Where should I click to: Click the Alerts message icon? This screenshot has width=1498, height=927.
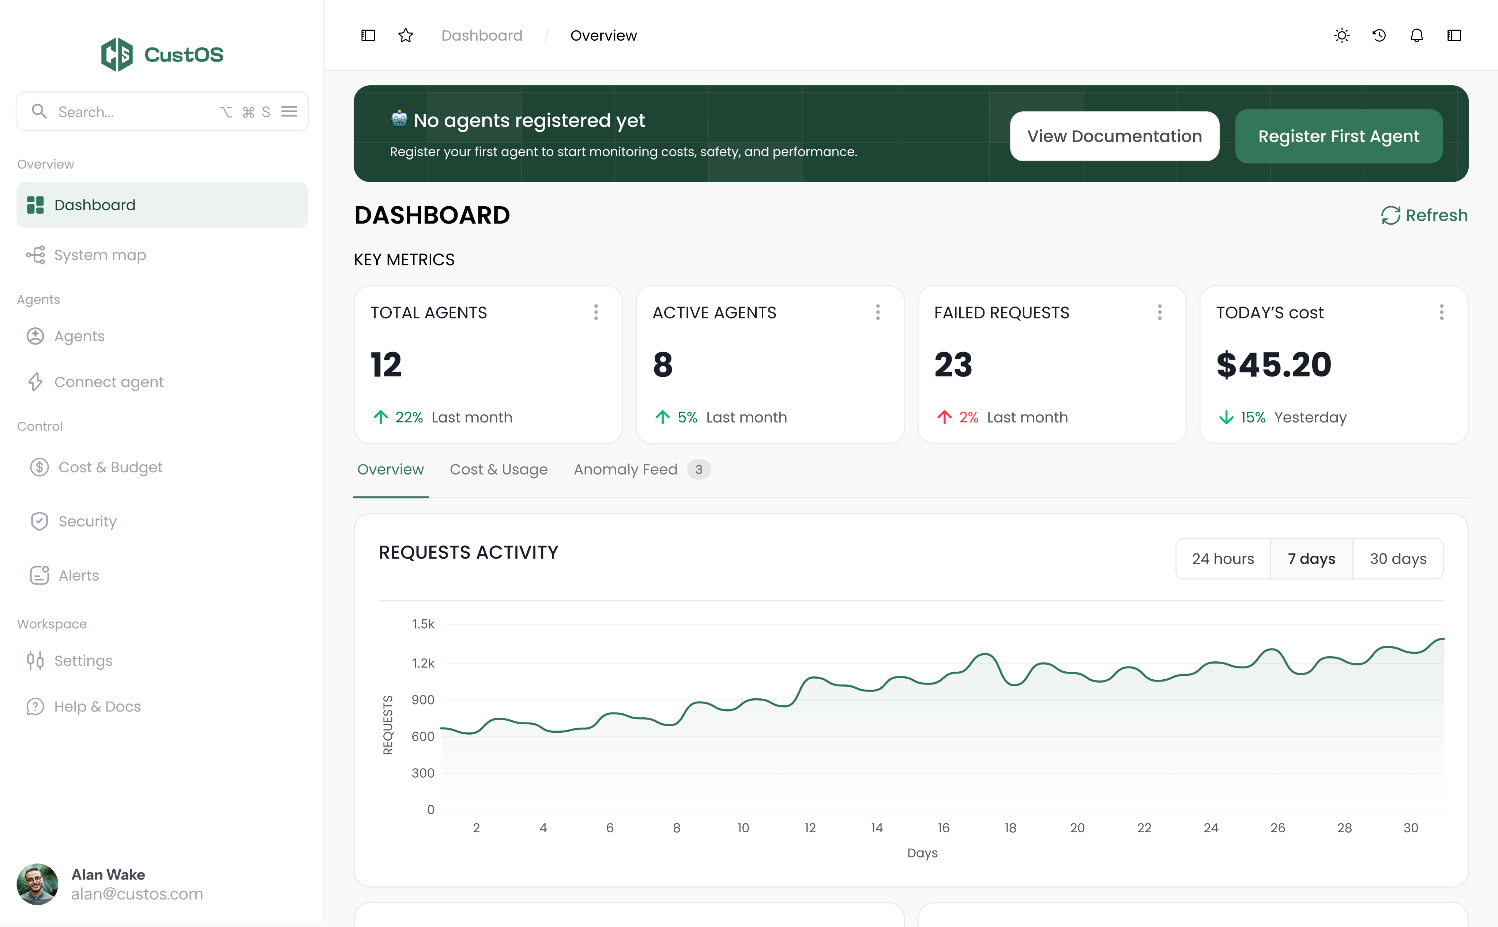39,575
